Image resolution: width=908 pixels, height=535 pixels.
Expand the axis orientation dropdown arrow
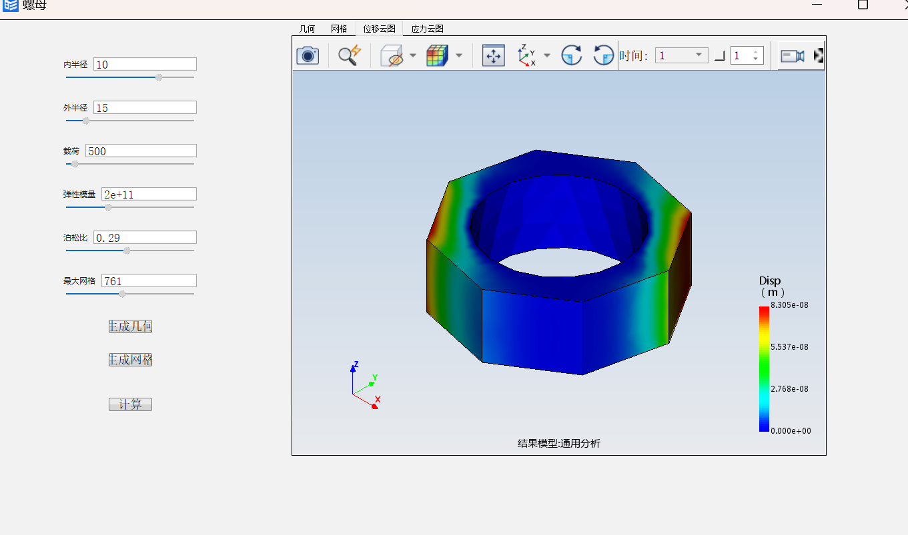(x=547, y=55)
